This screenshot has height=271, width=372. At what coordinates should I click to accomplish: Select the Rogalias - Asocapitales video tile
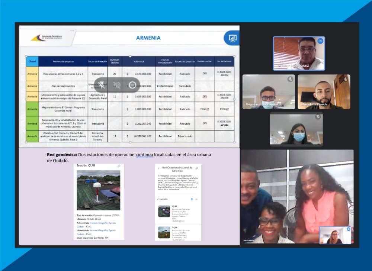click(x=269, y=92)
